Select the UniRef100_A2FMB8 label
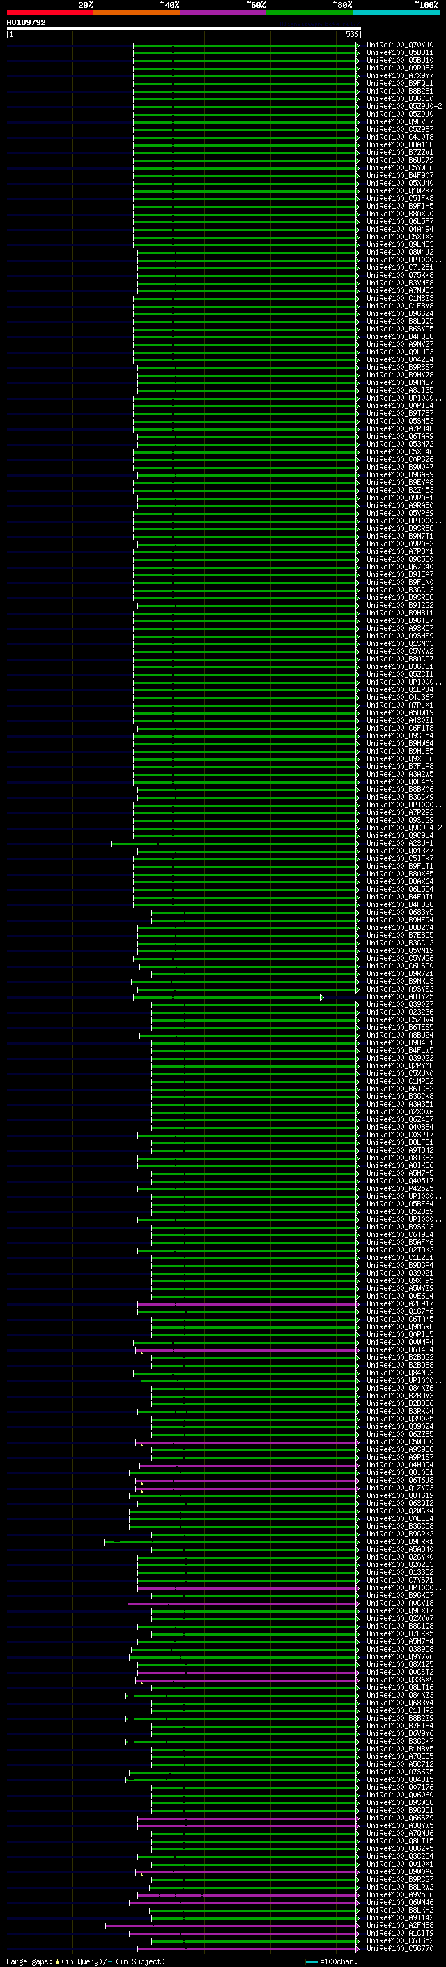 [399, 1926]
